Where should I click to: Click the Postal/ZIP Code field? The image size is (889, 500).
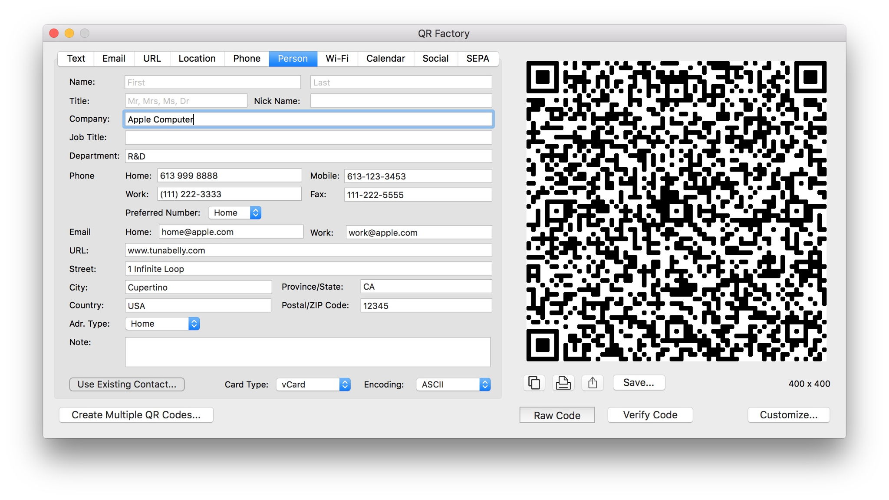[426, 305]
